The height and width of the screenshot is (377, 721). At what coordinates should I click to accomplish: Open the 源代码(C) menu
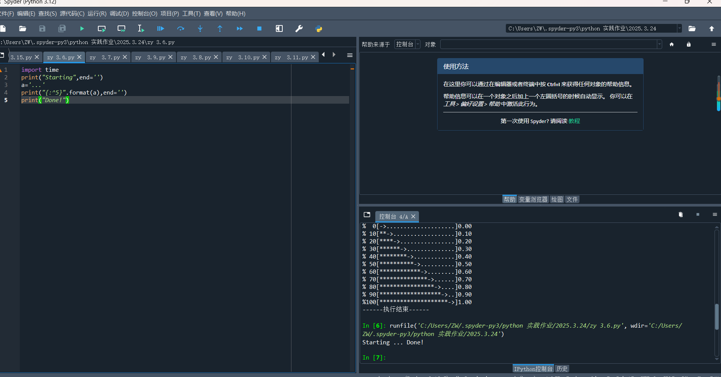(x=72, y=14)
